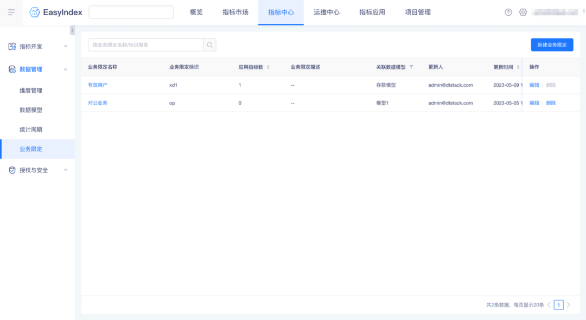Click the EasyIndex logo icon

(35, 11)
